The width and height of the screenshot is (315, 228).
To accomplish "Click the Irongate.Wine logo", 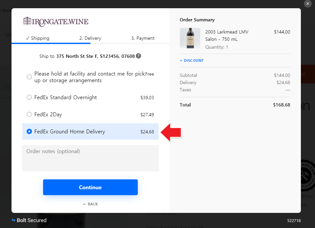I will click(56, 21).
